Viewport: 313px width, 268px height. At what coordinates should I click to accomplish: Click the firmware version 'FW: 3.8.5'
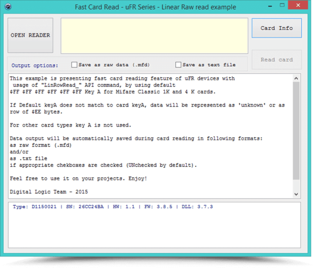(158, 207)
